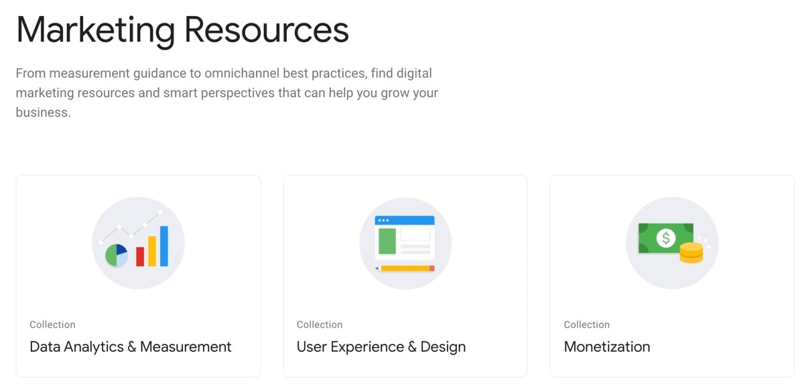
Task: Open the Monetization title link
Action: click(607, 347)
